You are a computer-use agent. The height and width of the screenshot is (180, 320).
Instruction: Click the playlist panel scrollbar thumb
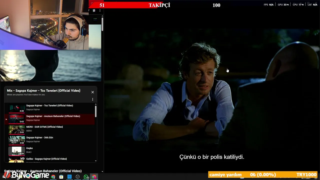[96, 111]
